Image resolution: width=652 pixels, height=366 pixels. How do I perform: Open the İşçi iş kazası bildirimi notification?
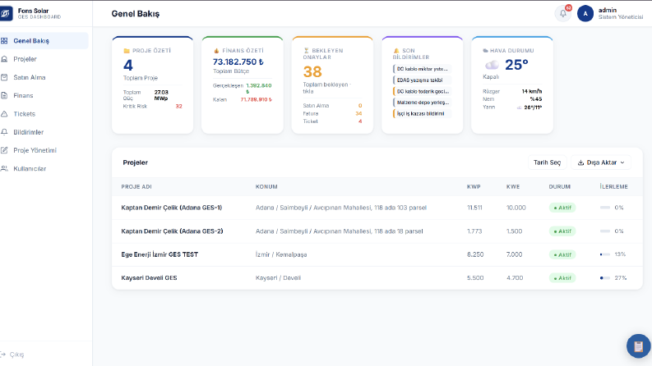[422, 114]
